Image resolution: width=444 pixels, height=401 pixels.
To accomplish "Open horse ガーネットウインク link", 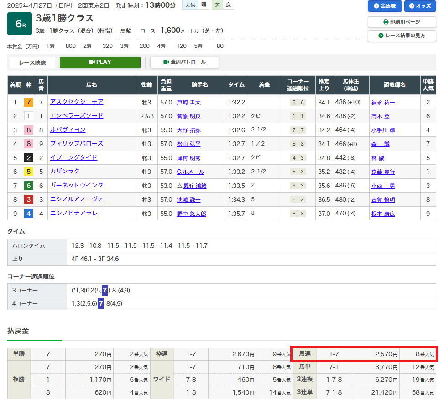I will point(77,185).
